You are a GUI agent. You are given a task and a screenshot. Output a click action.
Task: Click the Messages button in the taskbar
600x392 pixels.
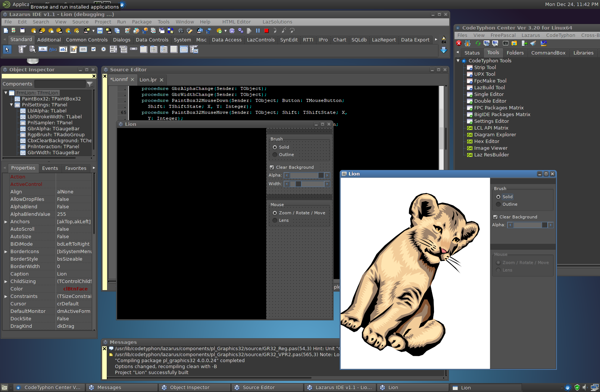point(122,388)
